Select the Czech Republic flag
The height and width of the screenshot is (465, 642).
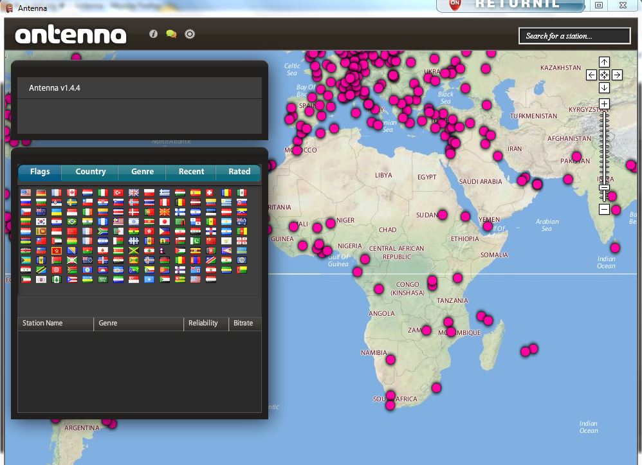click(x=26, y=212)
